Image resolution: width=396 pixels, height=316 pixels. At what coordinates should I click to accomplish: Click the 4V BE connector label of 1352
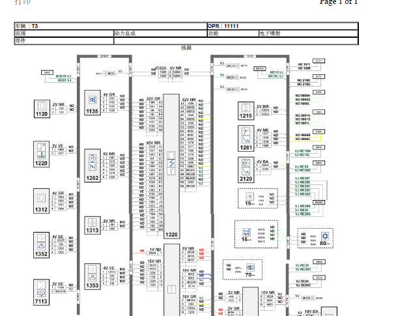coord(58,237)
